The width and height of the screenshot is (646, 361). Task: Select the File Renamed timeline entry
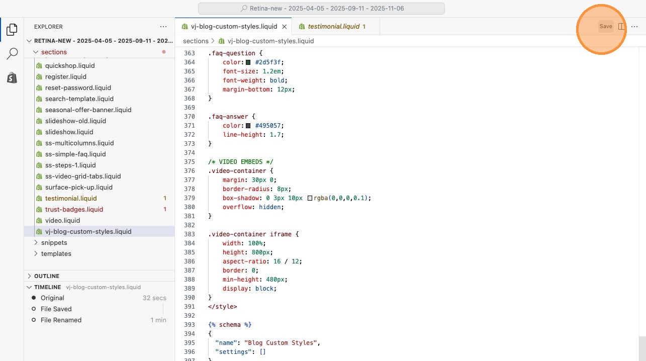click(x=61, y=320)
